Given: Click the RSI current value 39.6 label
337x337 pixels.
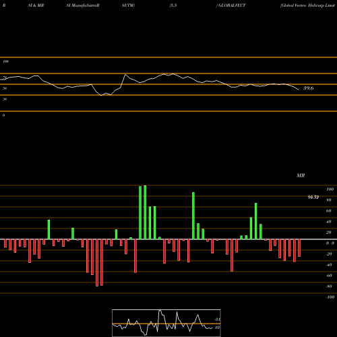Looking at the screenshot, I should pos(308,88).
